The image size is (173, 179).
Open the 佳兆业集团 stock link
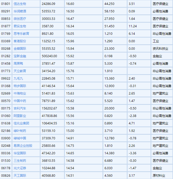click(21, 123)
